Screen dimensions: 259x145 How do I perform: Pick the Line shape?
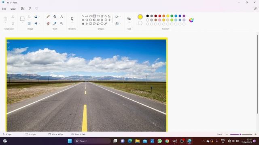pyautogui.click(x=83, y=16)
